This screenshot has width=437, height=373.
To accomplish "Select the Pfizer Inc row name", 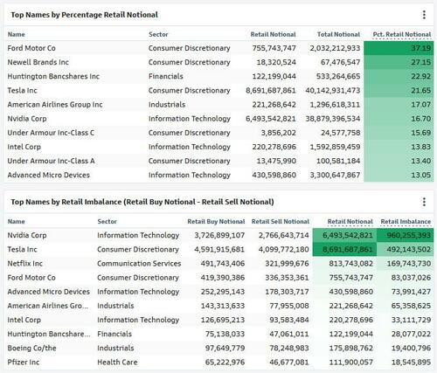I will click(x=24, y=363).
